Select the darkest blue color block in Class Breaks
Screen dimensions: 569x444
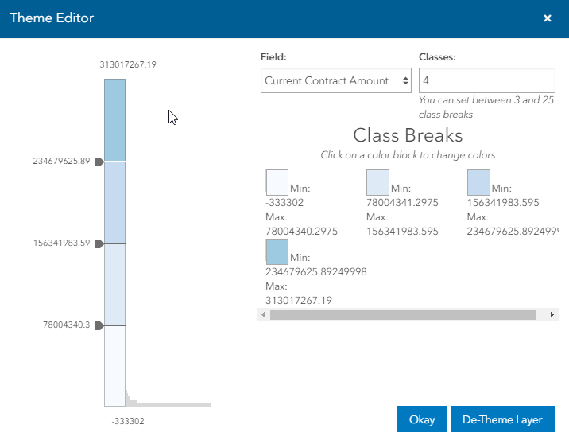(277, 251)
